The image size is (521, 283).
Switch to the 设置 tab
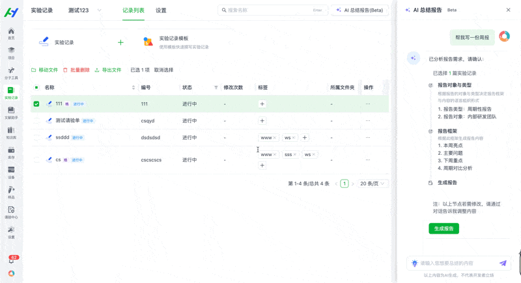(161, 10)
